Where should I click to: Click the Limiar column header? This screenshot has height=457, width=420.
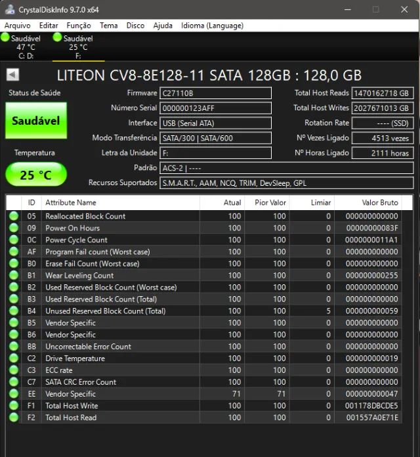[x=312, y=202]
